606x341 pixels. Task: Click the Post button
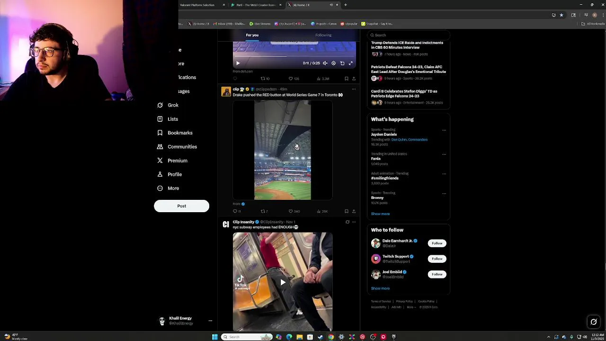click(181, 206)
